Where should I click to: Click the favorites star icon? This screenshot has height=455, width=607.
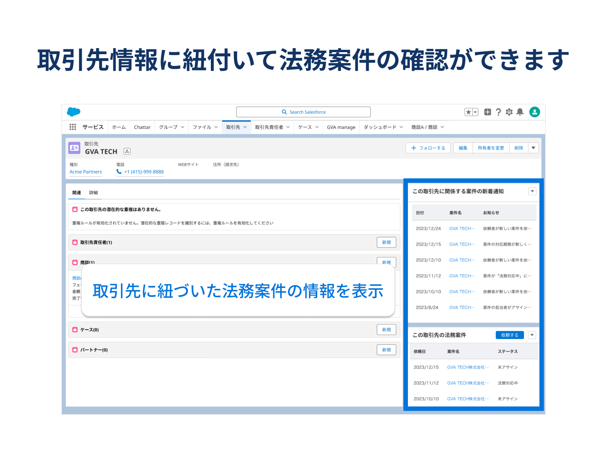469,112
